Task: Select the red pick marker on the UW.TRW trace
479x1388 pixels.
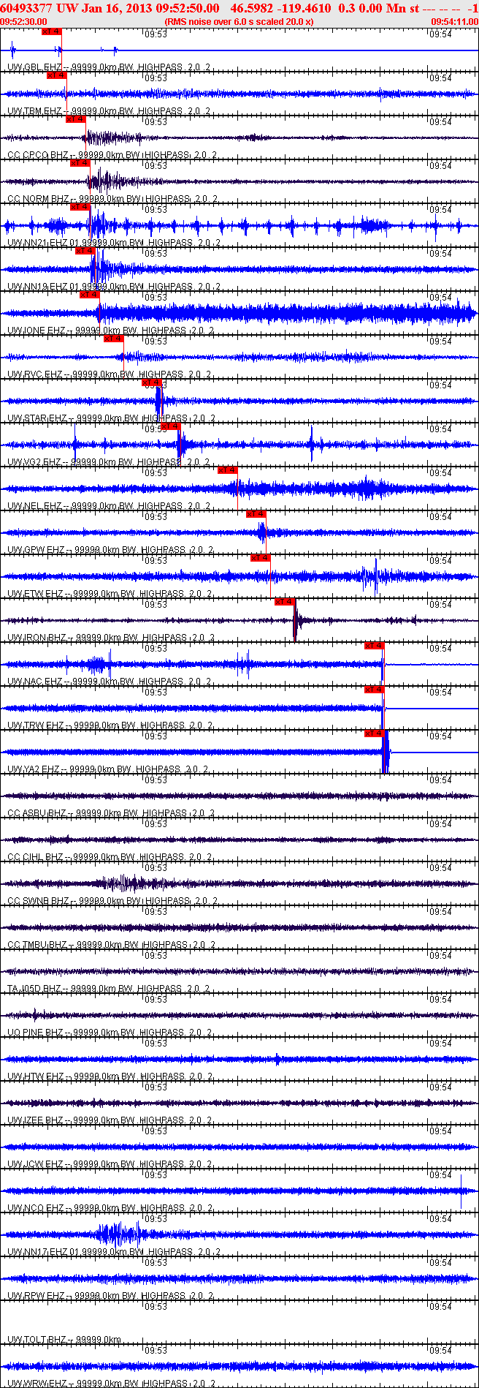Action: click(x=375, y=690)
